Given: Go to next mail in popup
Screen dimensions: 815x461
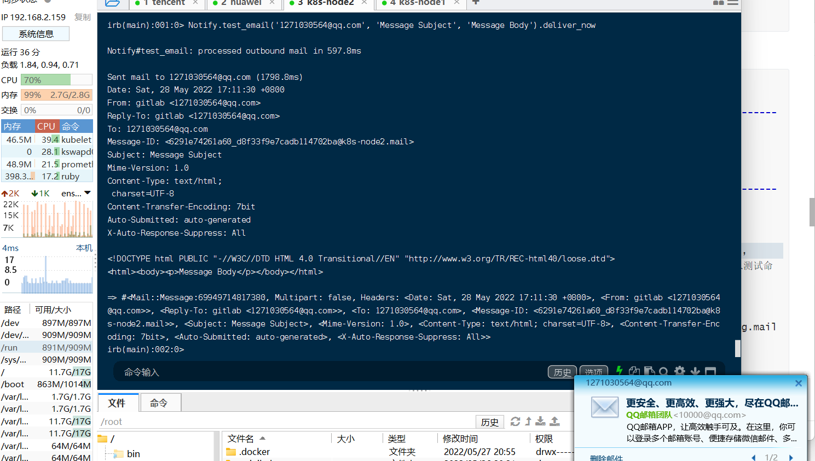Looking at the screenshot, I should coord(791,458).
